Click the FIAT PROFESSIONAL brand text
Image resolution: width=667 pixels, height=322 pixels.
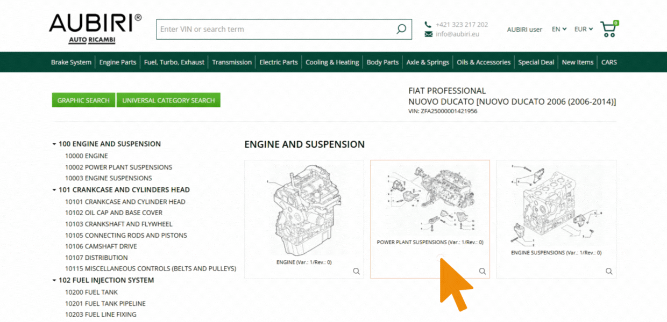(x=447, y=91)
